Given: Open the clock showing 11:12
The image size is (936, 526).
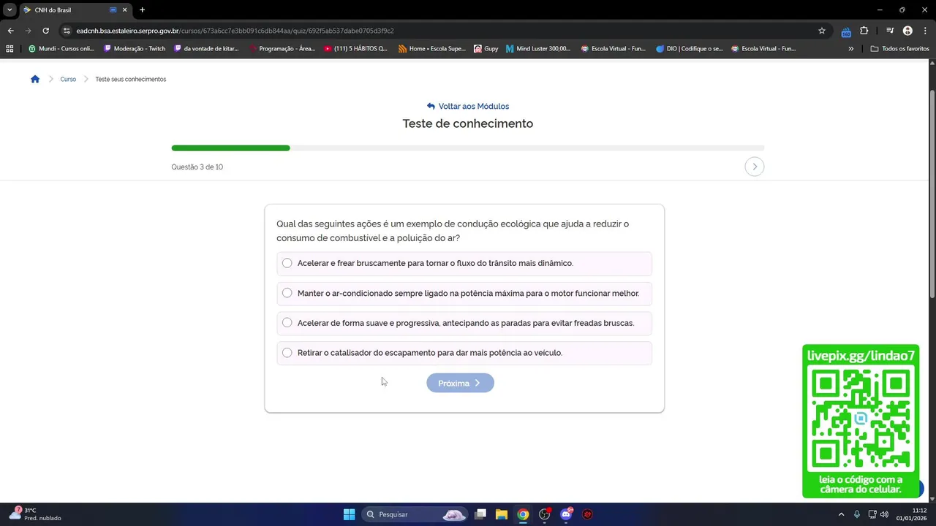Looking at the screenshot, I should (x=912, y=514).
